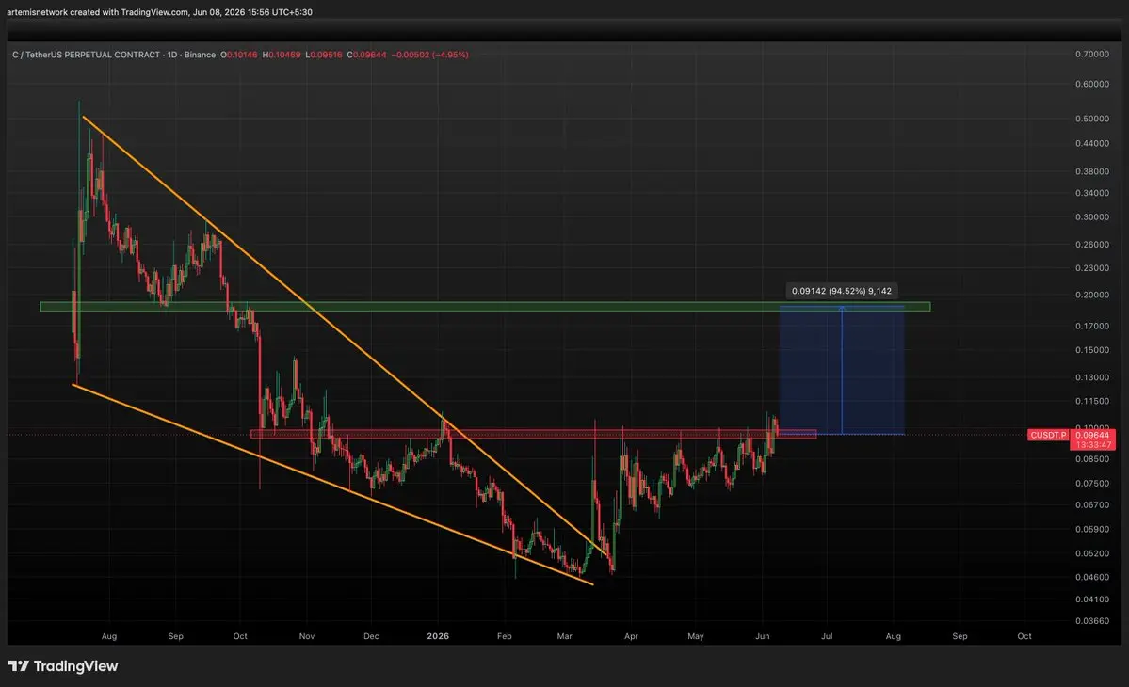The height and width of the screenshot is (687, 1129).
Task: Click the 0.44000 price axis label
Action: (x=1091, y=144)
